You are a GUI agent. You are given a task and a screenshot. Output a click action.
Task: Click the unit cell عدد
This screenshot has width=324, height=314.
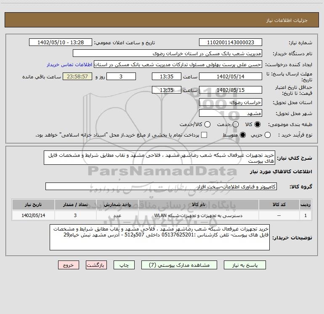tap(117, 215)
